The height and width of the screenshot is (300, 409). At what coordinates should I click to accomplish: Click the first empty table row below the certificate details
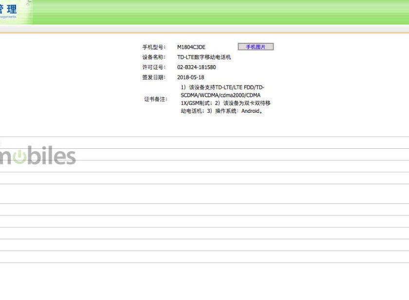coord(204,142)
